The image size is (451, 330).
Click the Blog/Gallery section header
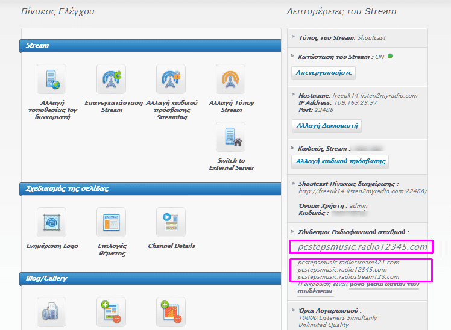(151, 278)
